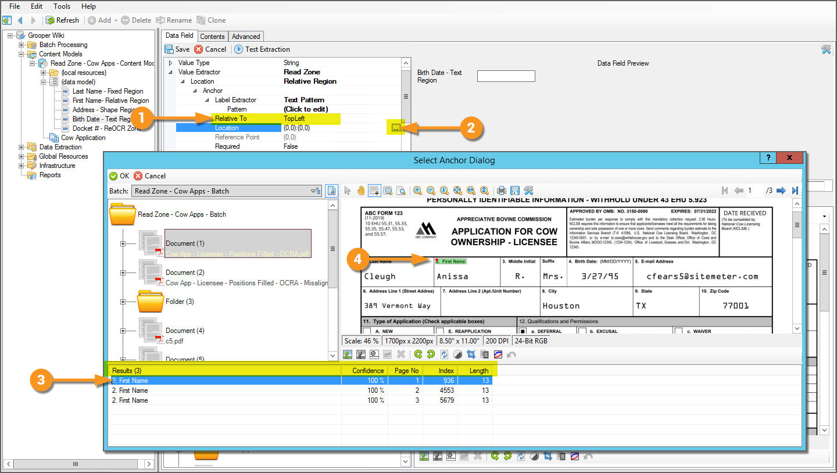The width and height of the screenshot is (837, 473).
Task: Activate the rectangle selection tool
Action: click(374, 191)
